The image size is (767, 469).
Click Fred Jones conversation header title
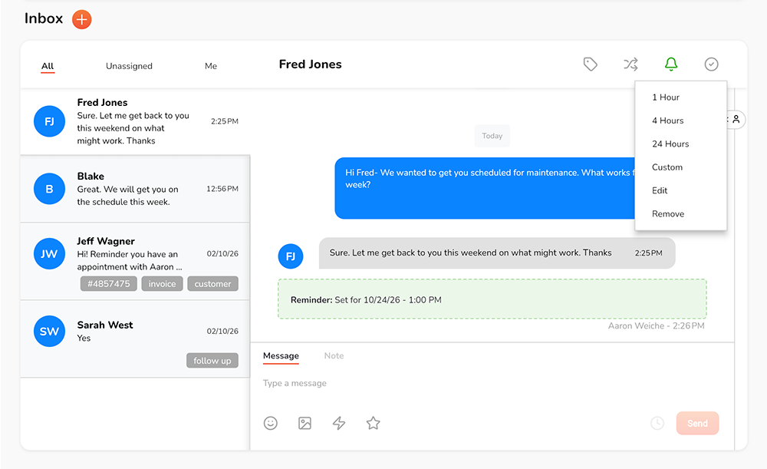pyautogui.click(x=310, y=64)
